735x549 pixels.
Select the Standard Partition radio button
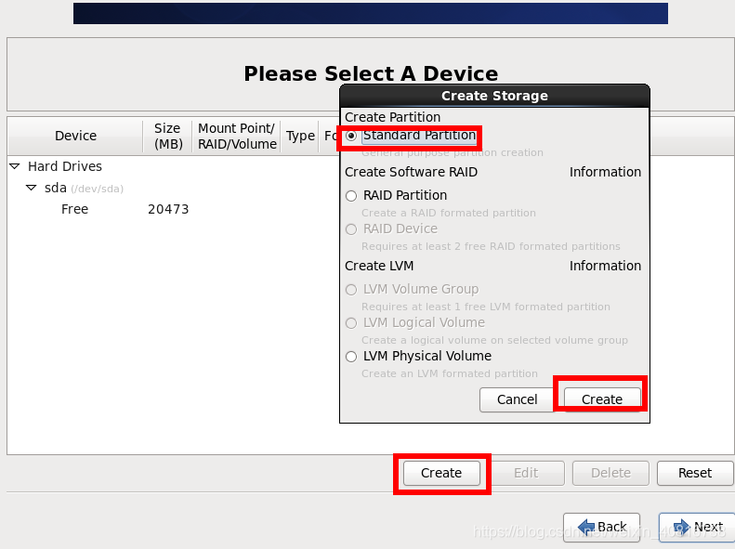tap(351, 136)
